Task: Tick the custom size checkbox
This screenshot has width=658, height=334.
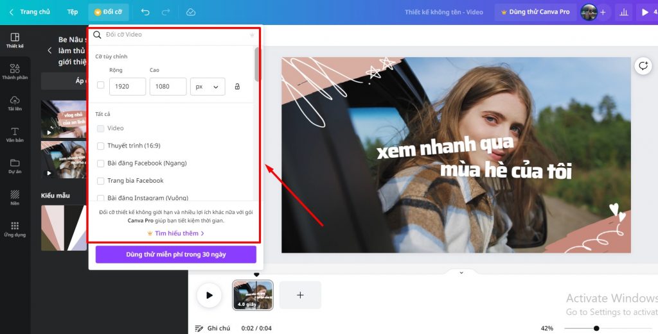Action: [101, 85]
